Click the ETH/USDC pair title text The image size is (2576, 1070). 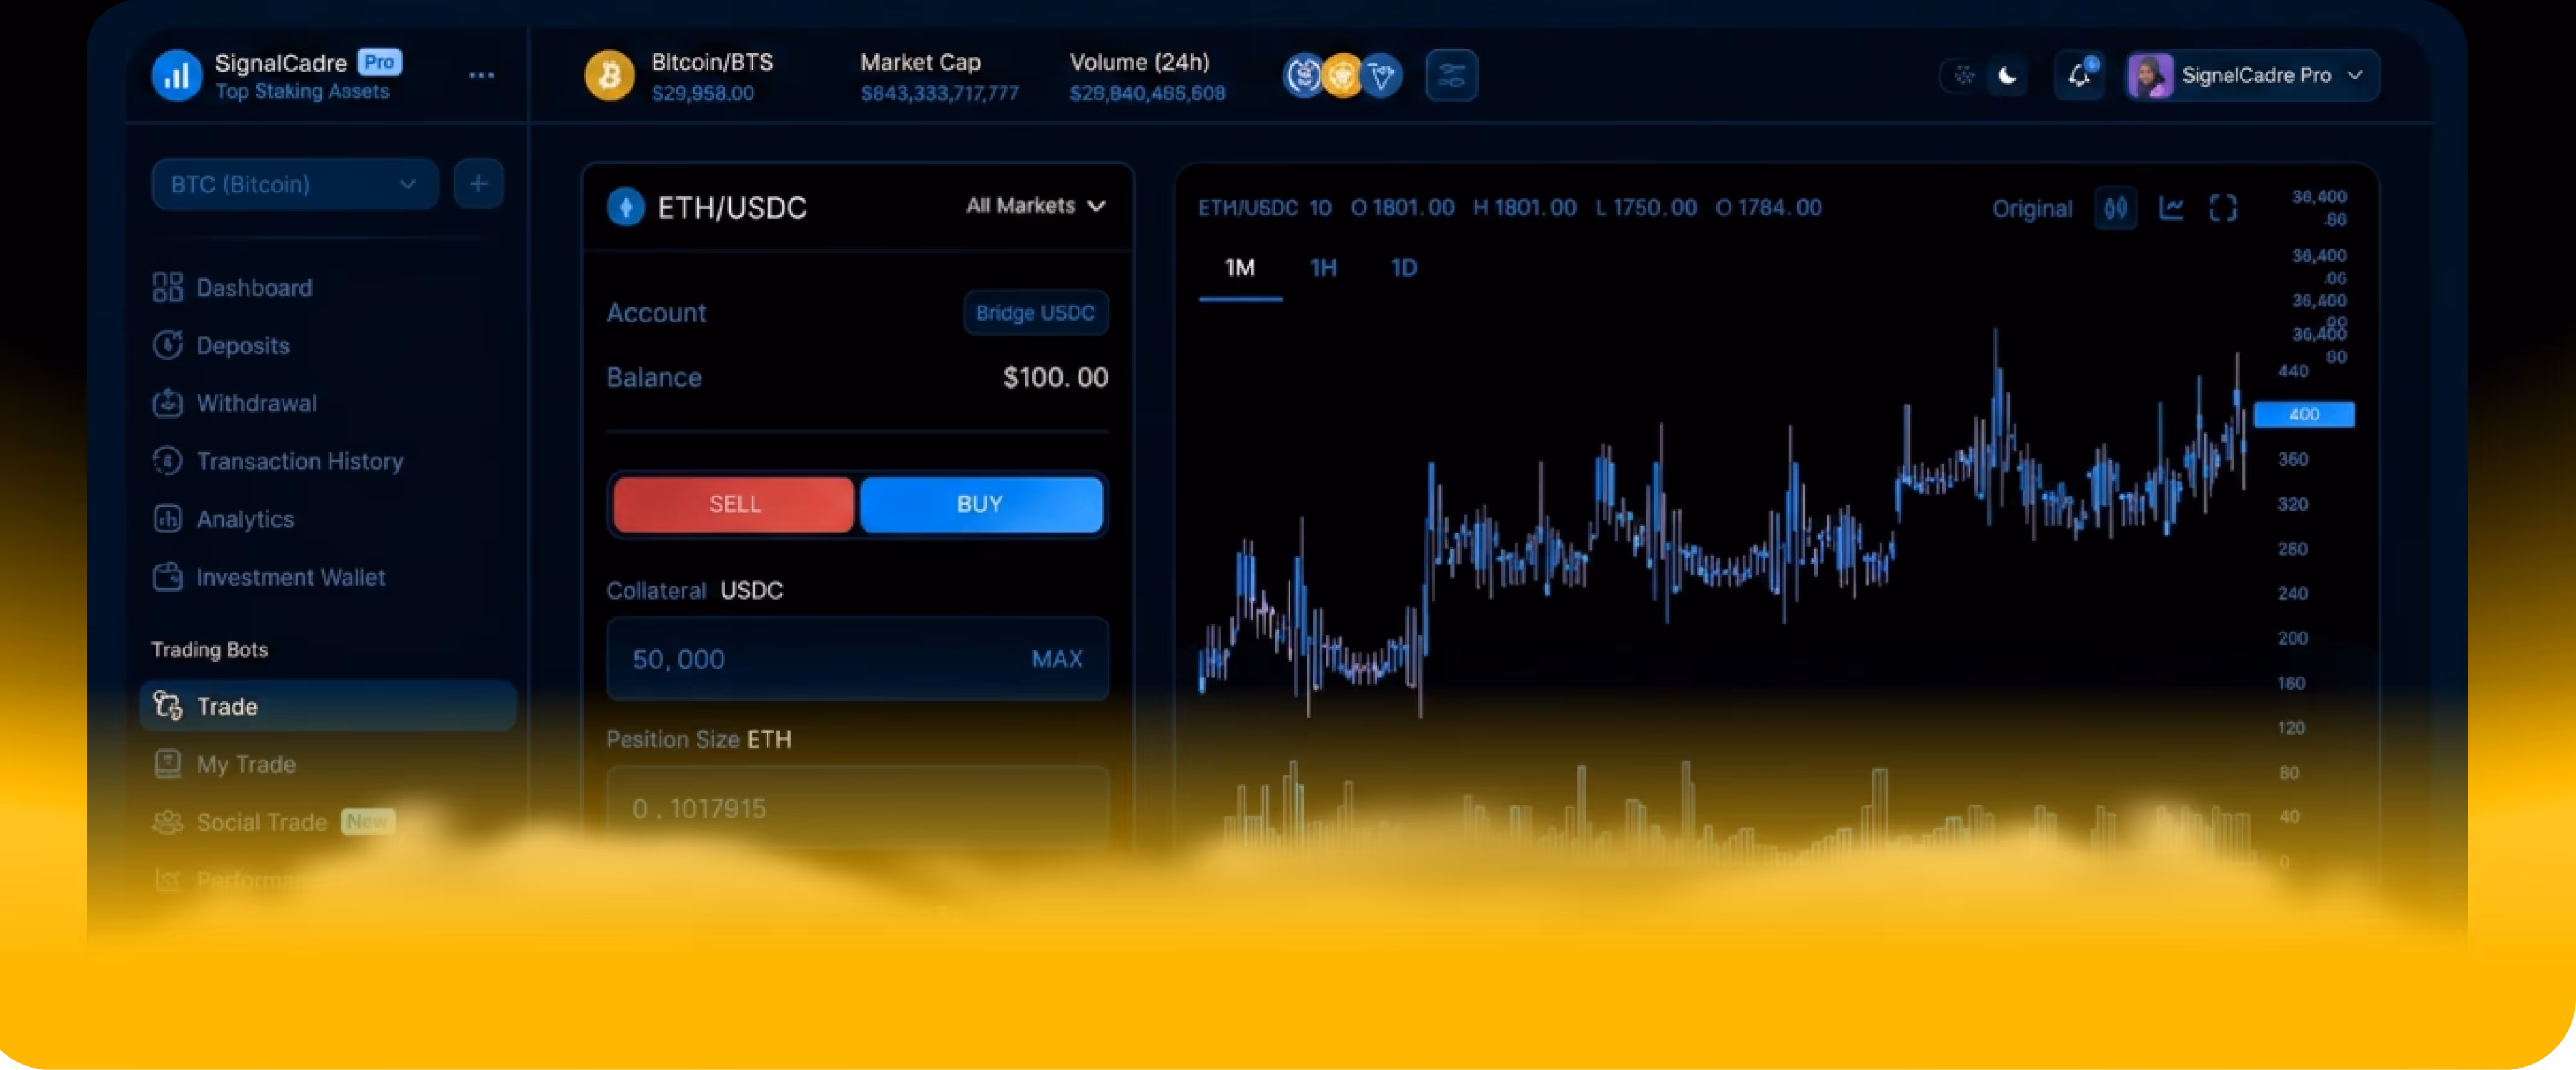732,207
